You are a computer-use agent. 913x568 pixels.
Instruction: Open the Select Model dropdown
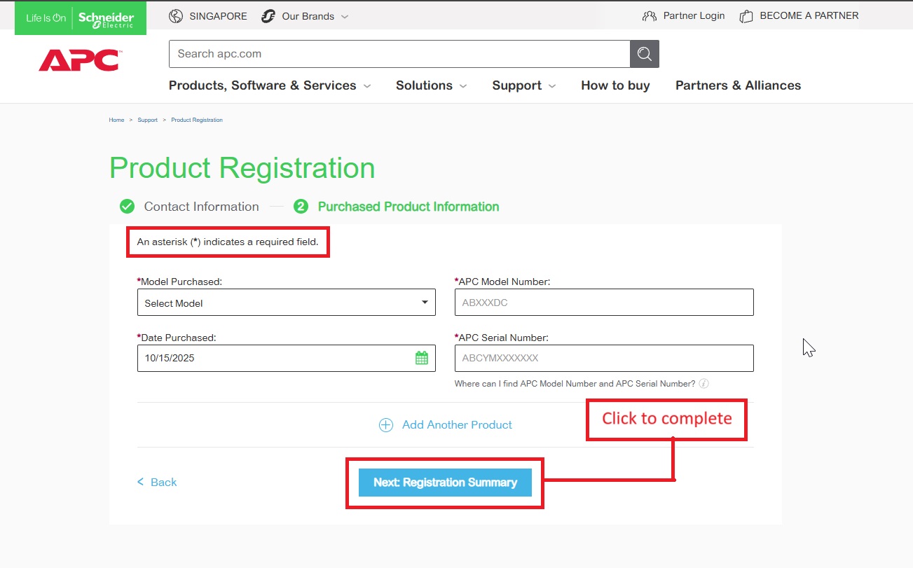[x=287, y=303]
